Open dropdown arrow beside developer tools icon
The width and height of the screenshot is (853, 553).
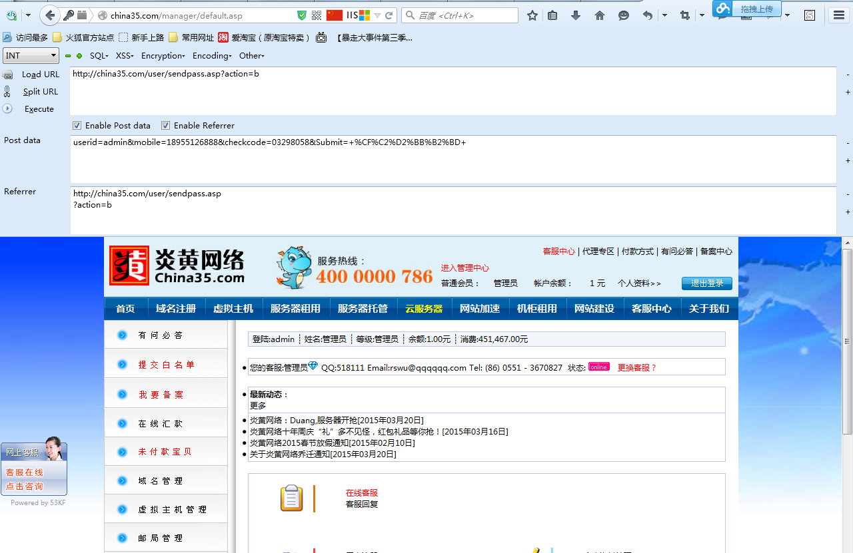[28, 15]
